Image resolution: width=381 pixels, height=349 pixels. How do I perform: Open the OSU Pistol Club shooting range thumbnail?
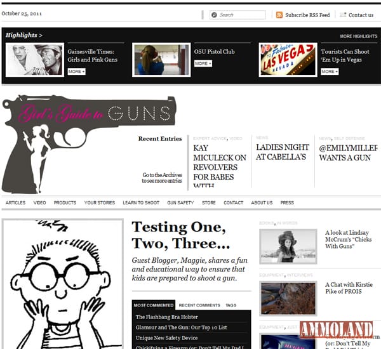coord(161,60)
